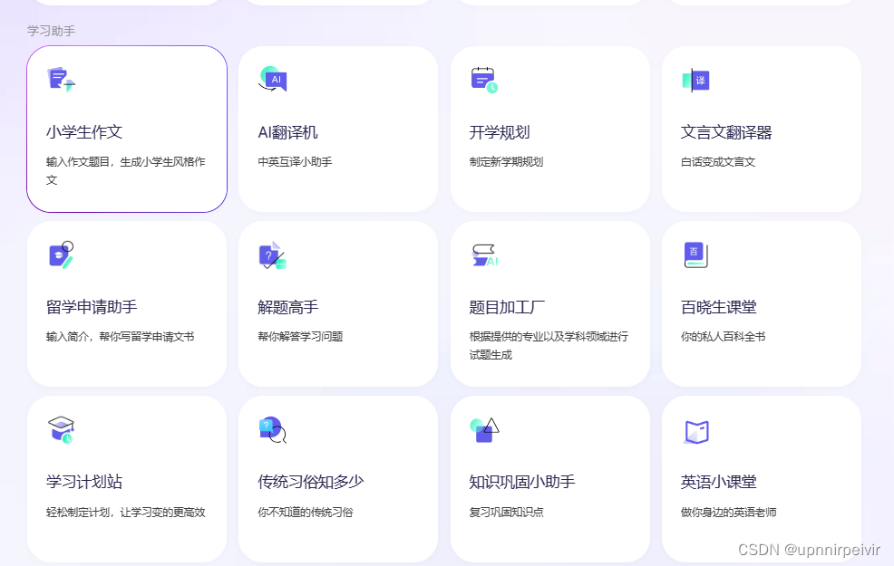Open the 解题高手 title

pos(288,307)
